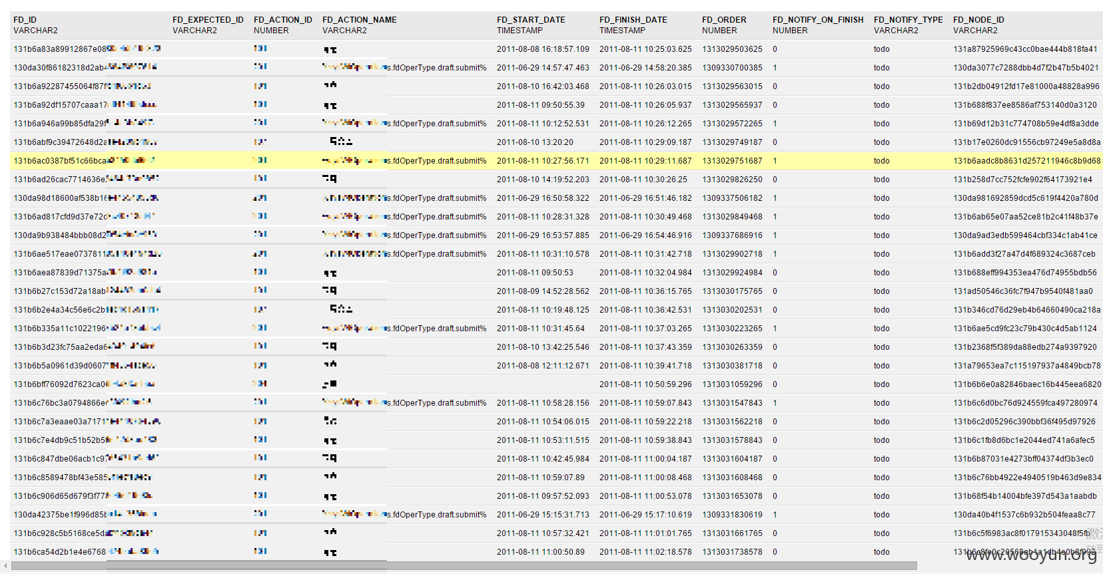Select finish date 2011-08-11 10:59:38.843
1103x574 pixels.
(645, 440)
